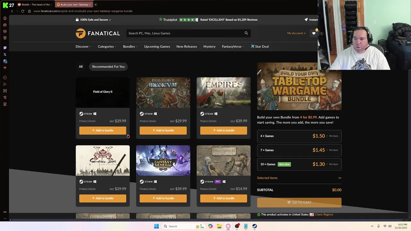
Task: Click the Fanatical logo
Action: click(x=98, y=33)
